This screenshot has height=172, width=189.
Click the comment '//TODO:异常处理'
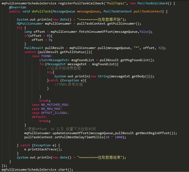click(x=68, y=84)
